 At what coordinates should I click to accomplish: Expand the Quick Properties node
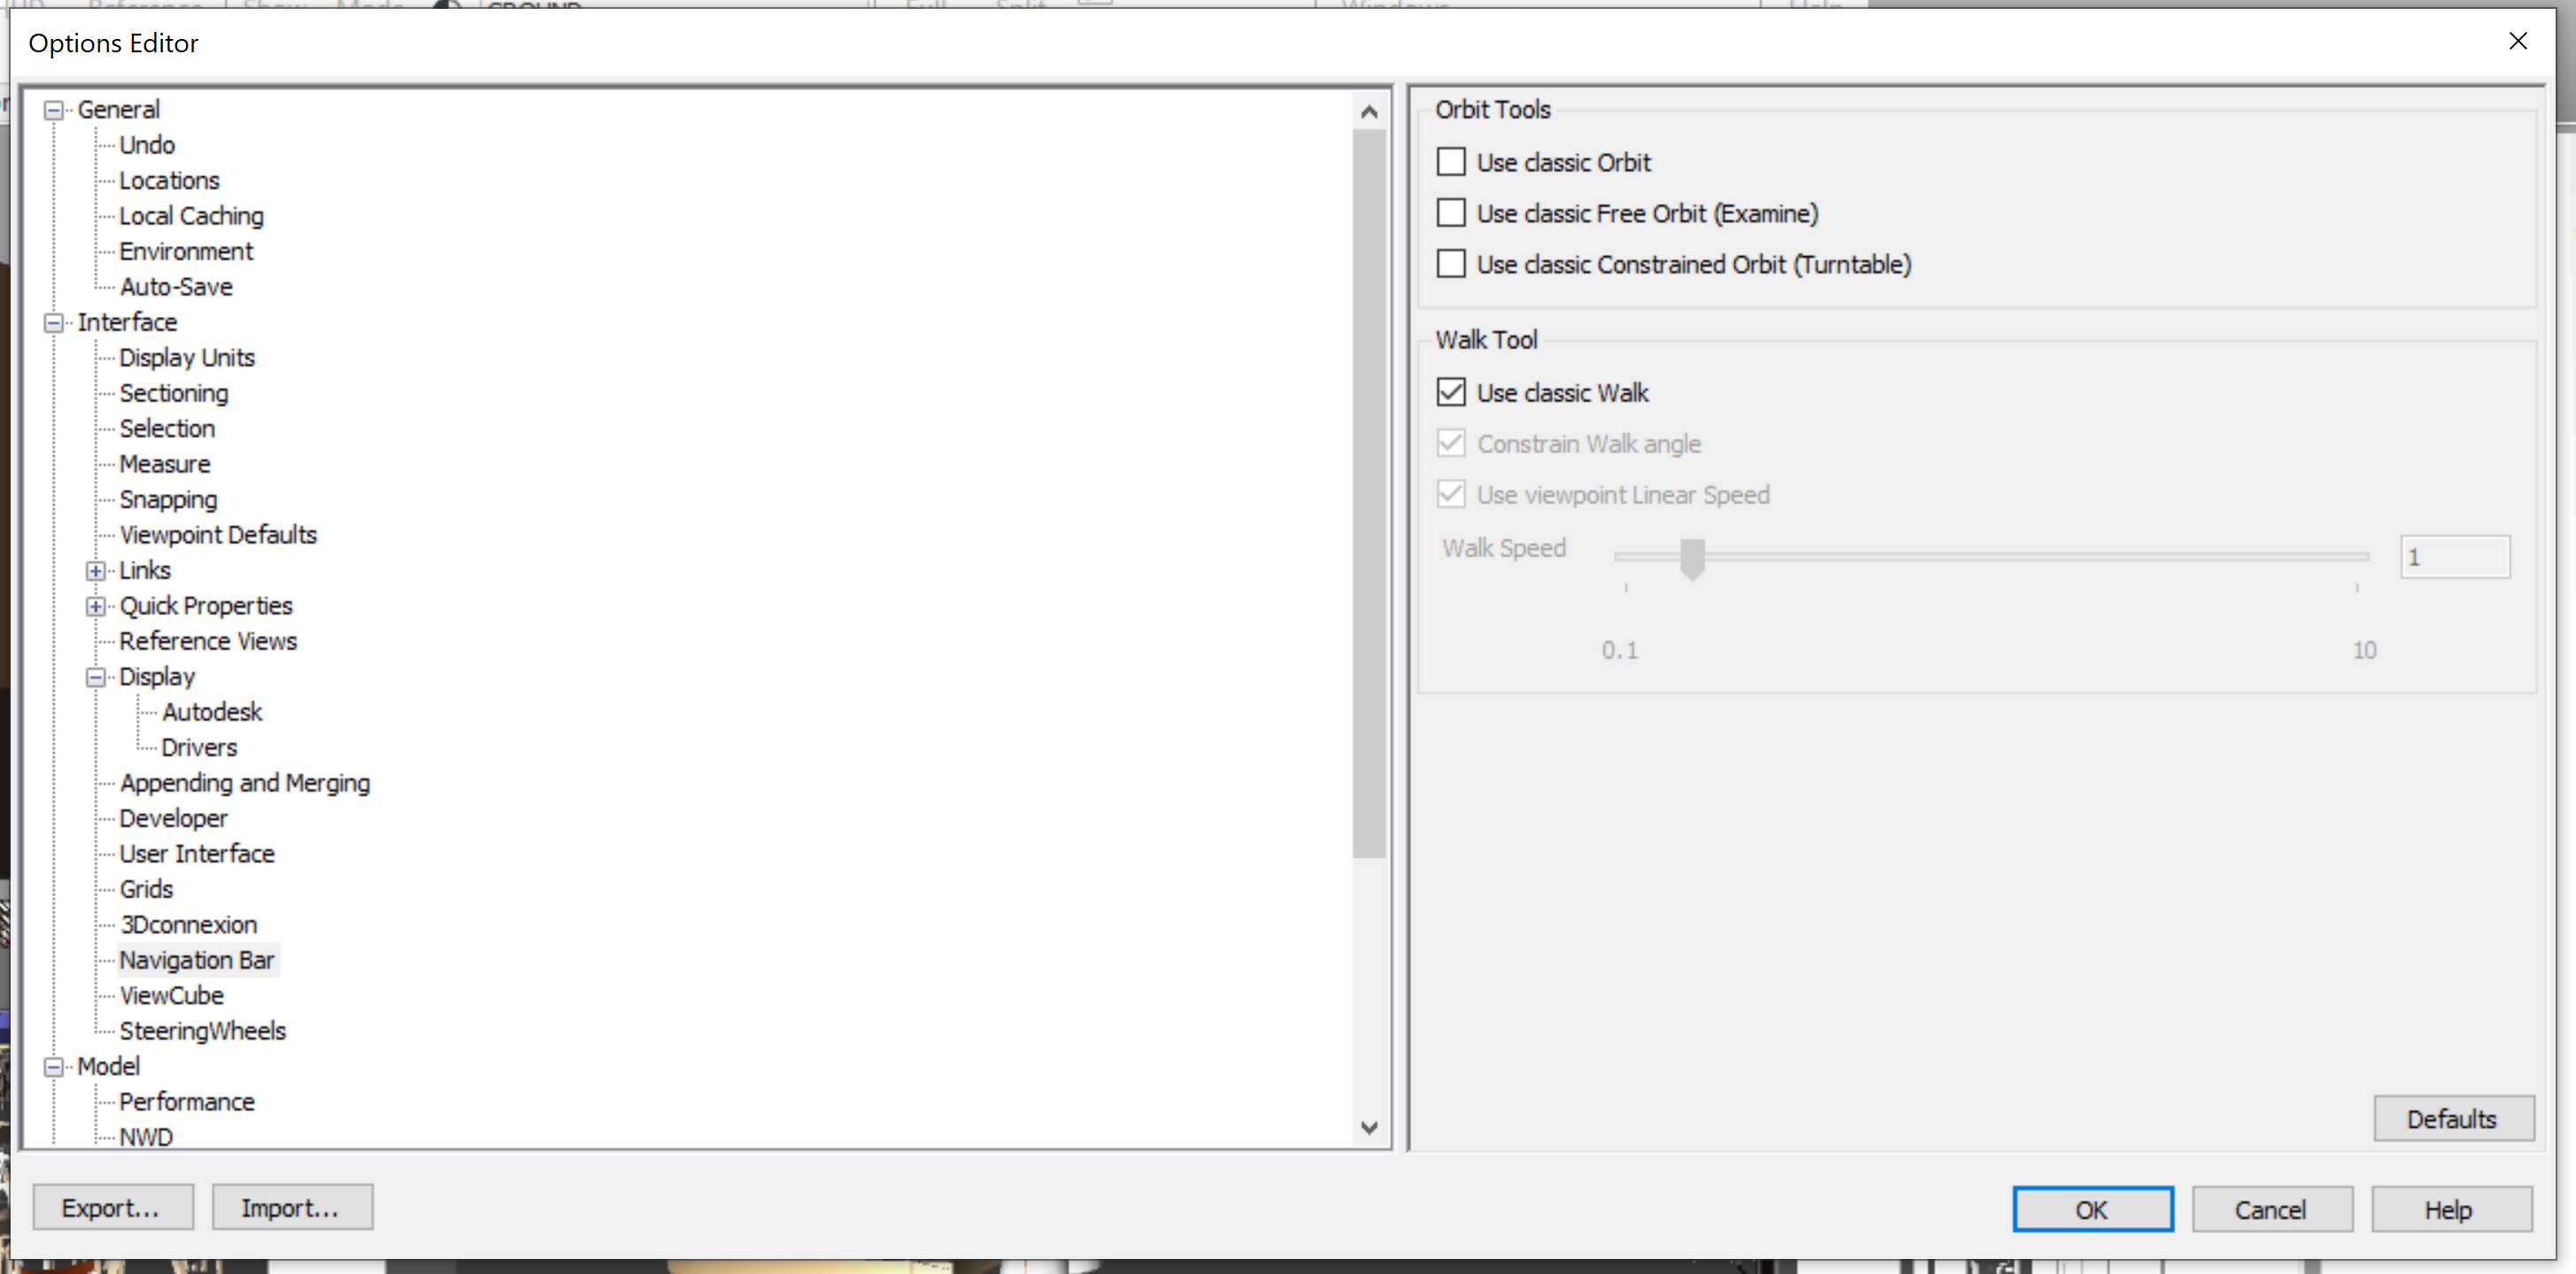96,606
